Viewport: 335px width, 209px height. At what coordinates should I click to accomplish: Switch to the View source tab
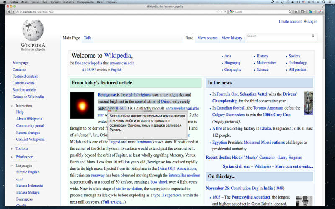(207, 38)
